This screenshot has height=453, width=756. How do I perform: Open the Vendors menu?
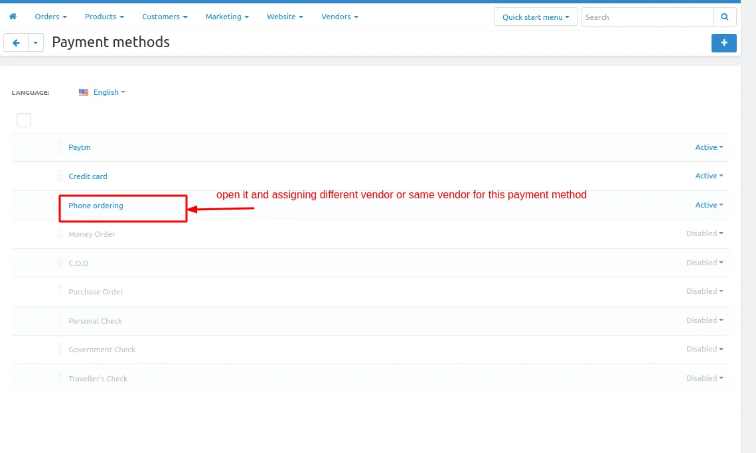click(339, 17)
